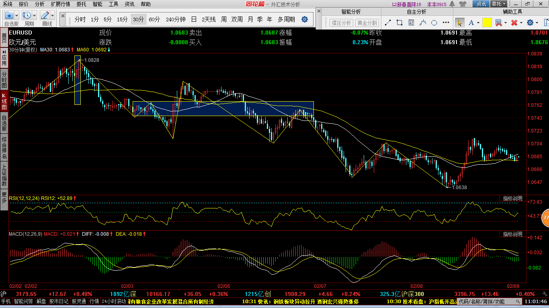Open period toolbar settings gear
The width and height of the screenshot is (549, 308).
(x=305, y=19)
